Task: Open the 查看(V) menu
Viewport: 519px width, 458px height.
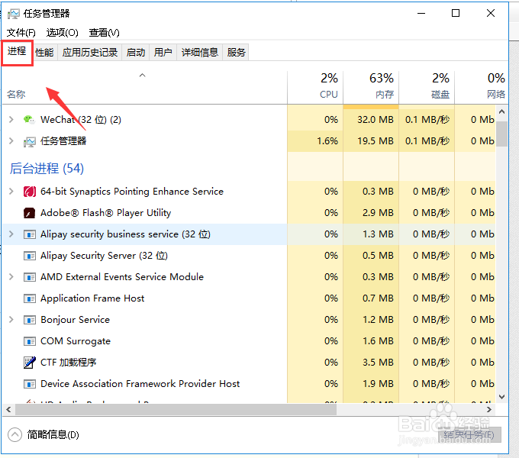Action: pos(104,33)
